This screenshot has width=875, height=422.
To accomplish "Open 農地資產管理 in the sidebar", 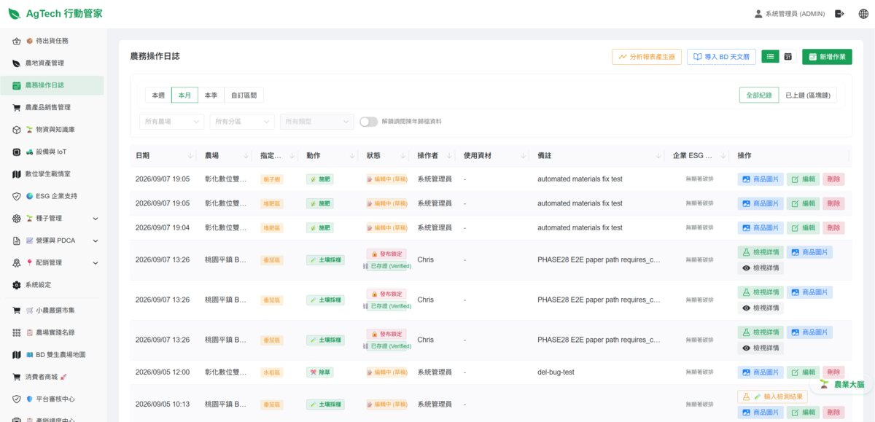I will 52,63.
